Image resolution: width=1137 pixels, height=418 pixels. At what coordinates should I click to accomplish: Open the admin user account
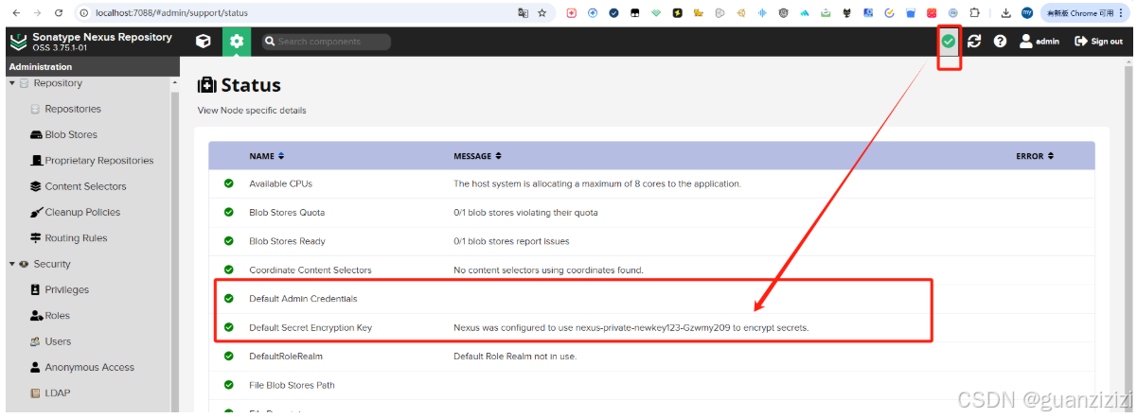[1039, 42]
